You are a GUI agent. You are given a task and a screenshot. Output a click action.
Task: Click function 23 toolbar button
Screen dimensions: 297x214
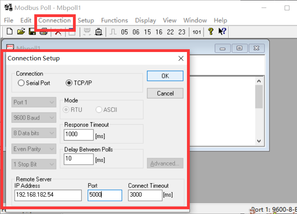pyautogui.click(x=182, y=32)
